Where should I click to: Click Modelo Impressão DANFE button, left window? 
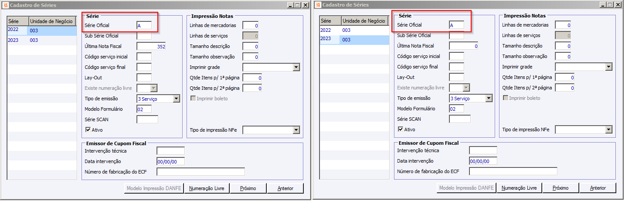(x=154, y=188)
